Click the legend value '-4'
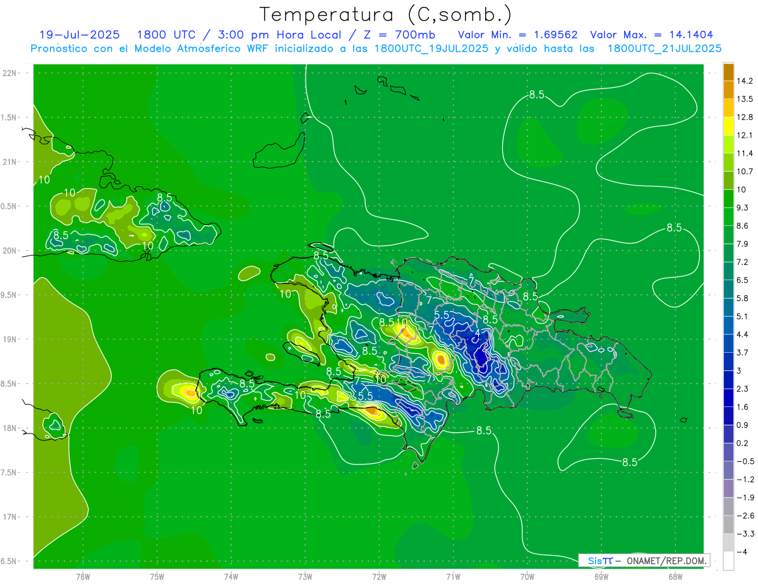This screenshot has width=758, height=585. (x=741, y=552)
